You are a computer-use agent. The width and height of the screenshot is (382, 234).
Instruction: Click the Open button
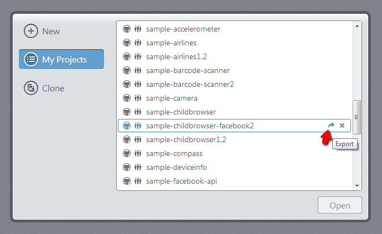(339, 205)
